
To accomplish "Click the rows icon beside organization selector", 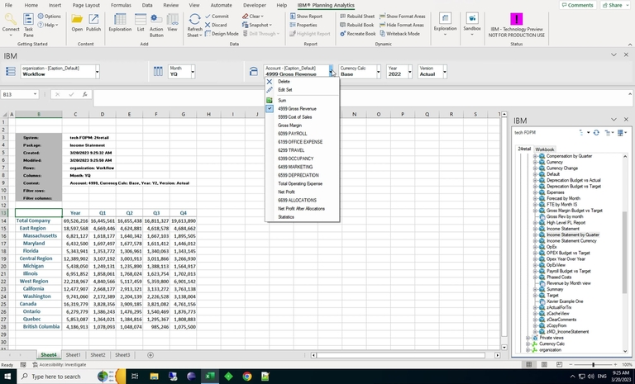I will pos(11,72).
